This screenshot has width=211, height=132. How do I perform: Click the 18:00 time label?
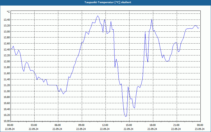point(152,125)
